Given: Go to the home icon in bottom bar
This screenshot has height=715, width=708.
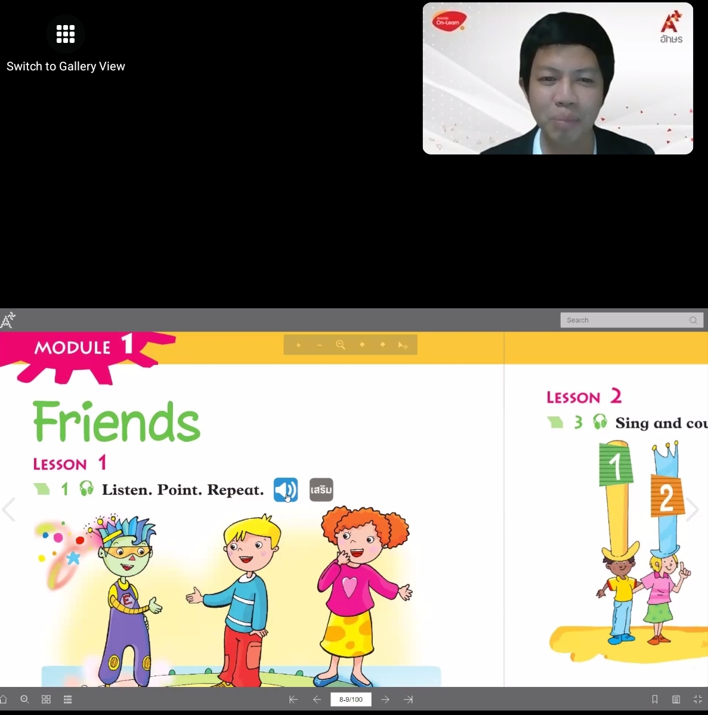Looking at the screenshot, I should [x=3, y=699].
